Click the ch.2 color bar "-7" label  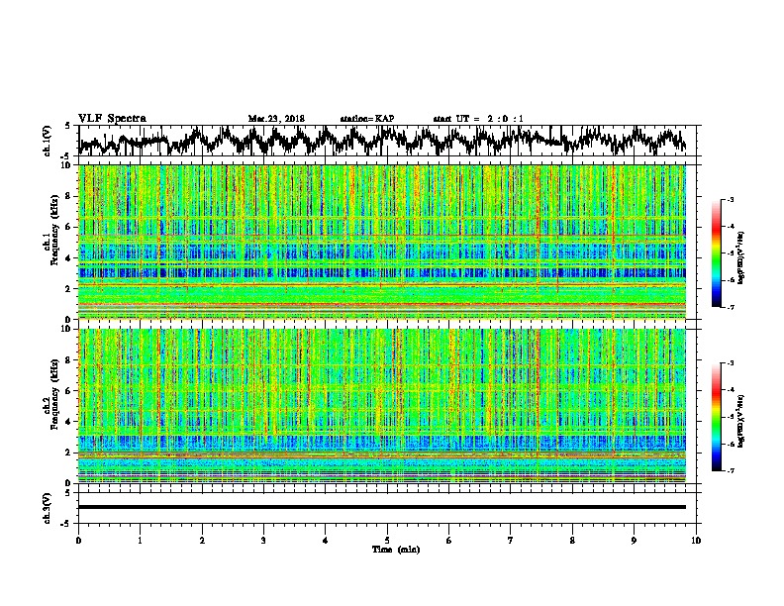pyautogui.click(x=731, y=471)
